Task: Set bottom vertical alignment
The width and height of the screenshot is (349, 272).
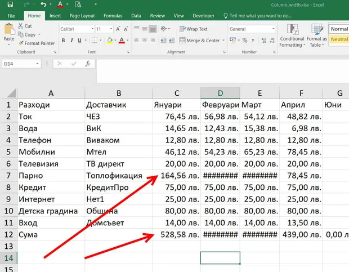Action: (x=153, y=29)
